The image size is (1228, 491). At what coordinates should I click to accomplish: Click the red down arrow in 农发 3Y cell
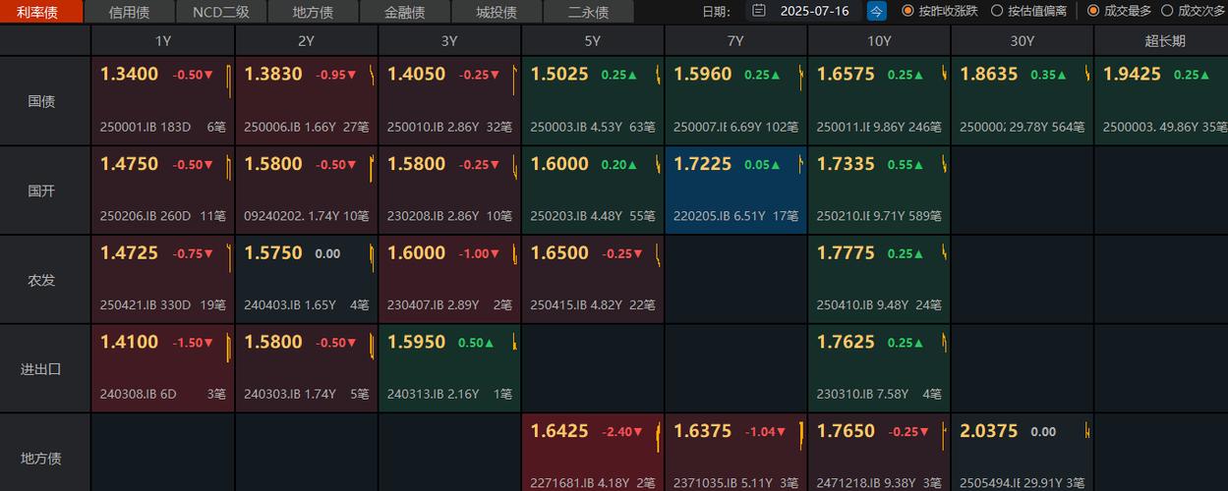495,254
